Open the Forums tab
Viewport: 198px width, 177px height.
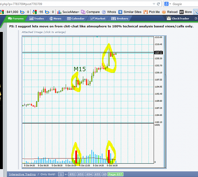point(16,19)
